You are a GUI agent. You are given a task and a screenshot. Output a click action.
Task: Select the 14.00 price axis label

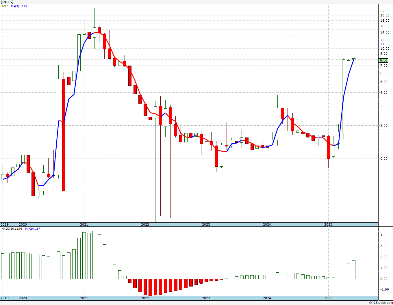(x=385, y=32)
